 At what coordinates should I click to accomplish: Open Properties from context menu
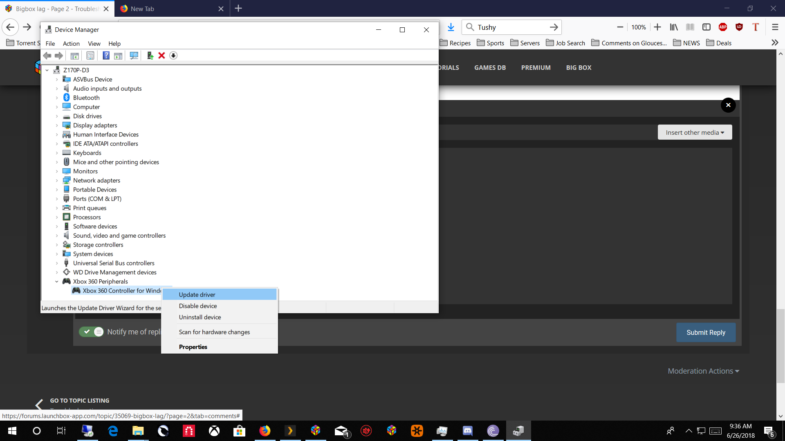[x=220, y=347]
